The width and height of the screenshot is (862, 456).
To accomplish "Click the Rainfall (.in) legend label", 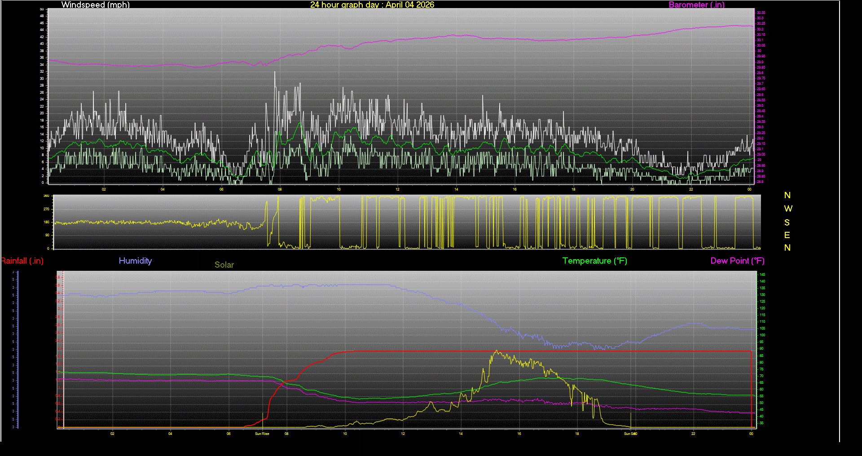I will [x=22, y=261].
